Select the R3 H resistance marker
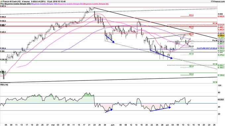Screen dimensions: 225x126 [x=191, y=15]
